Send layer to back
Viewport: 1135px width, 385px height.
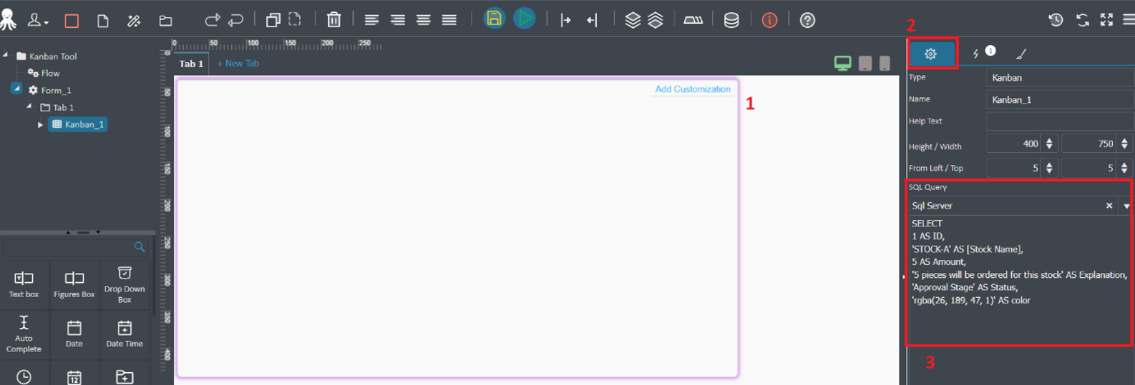point(656,20)
